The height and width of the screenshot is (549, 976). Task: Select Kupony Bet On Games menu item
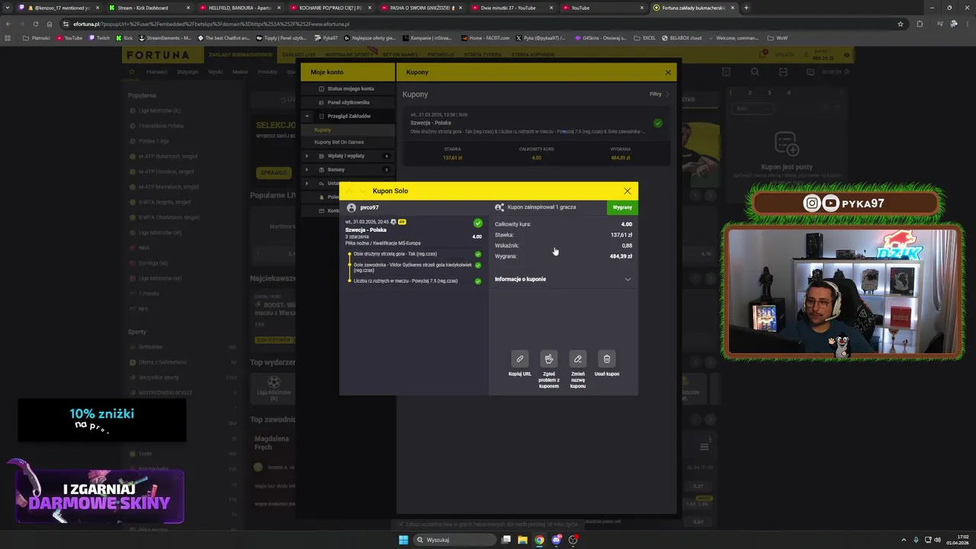tap(348, 142)
